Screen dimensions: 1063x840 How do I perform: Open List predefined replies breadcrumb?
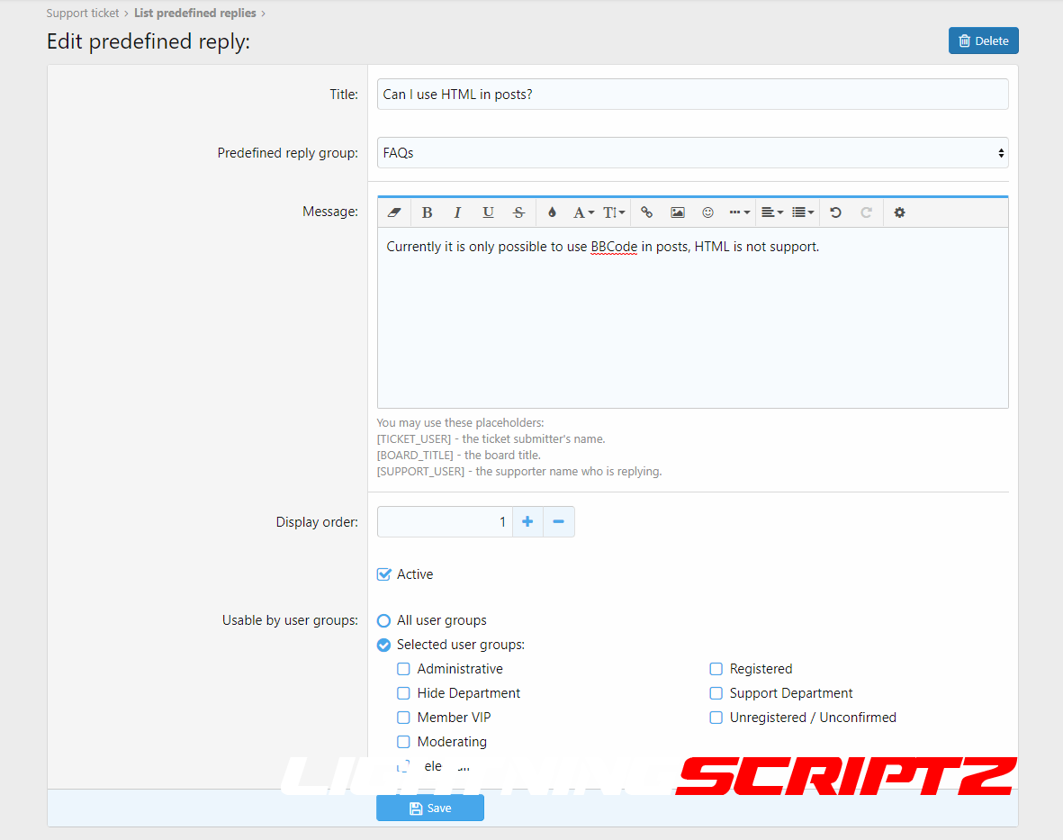[194, 14]
